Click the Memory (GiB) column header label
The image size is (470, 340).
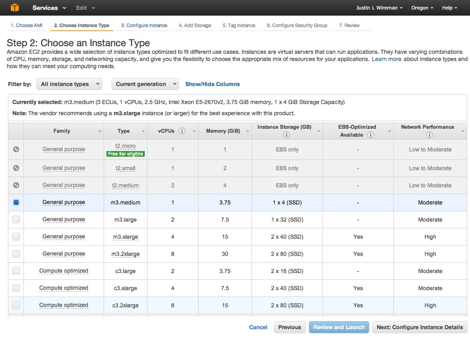click(223, 131)
